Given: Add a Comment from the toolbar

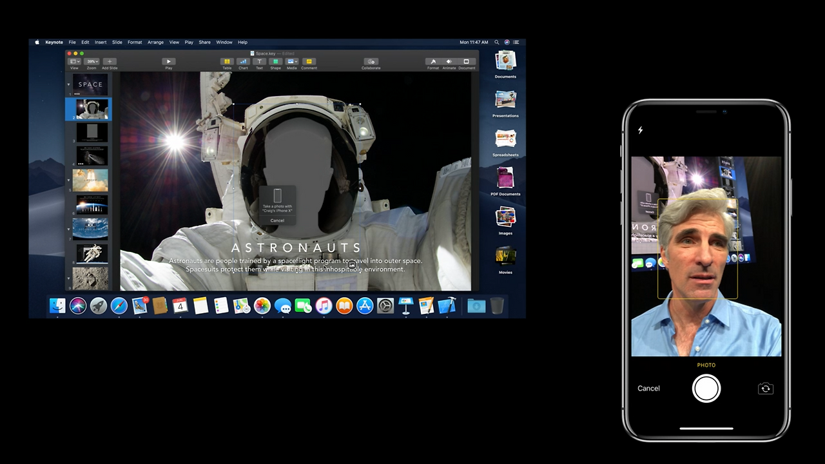Looking at the screenshot, I should coord(309,61).
